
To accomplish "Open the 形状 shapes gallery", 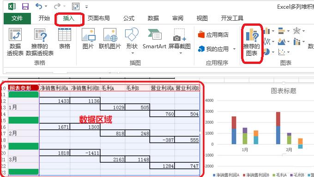I will (132, 41).
